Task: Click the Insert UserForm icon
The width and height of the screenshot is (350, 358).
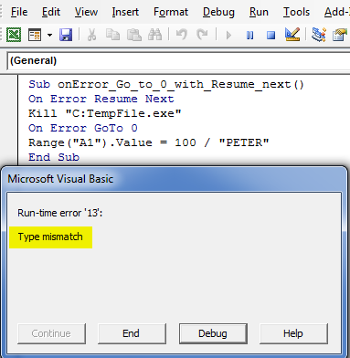Action: pos(35,35)
